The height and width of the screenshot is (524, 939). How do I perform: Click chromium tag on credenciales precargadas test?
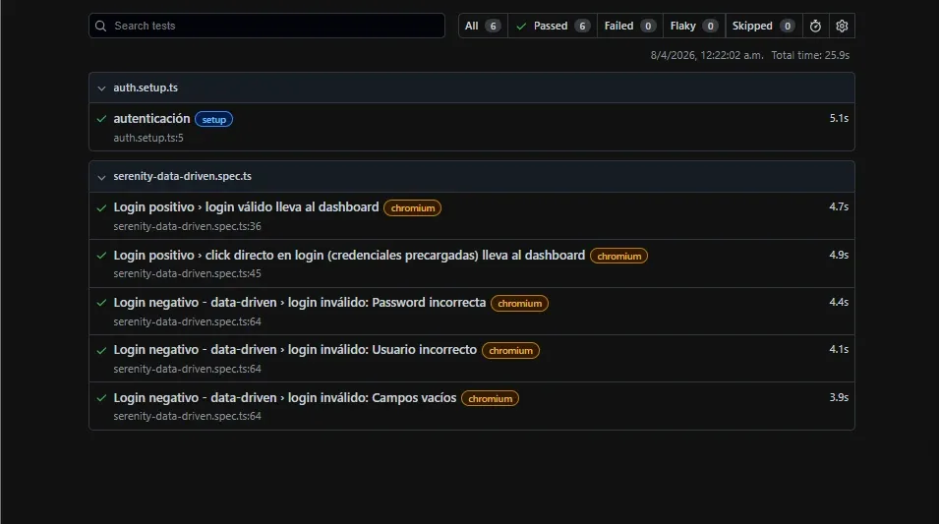point(618,256)
